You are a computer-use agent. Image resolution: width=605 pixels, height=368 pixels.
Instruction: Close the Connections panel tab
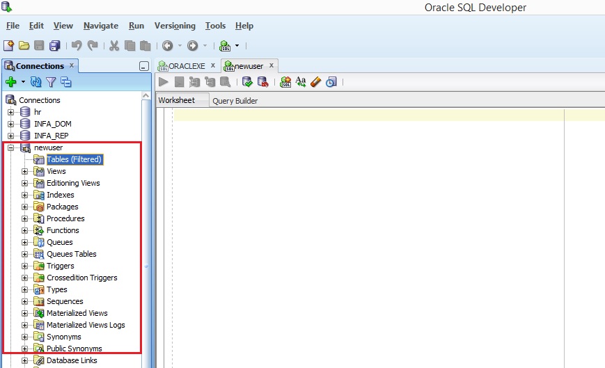pos(72,65)
